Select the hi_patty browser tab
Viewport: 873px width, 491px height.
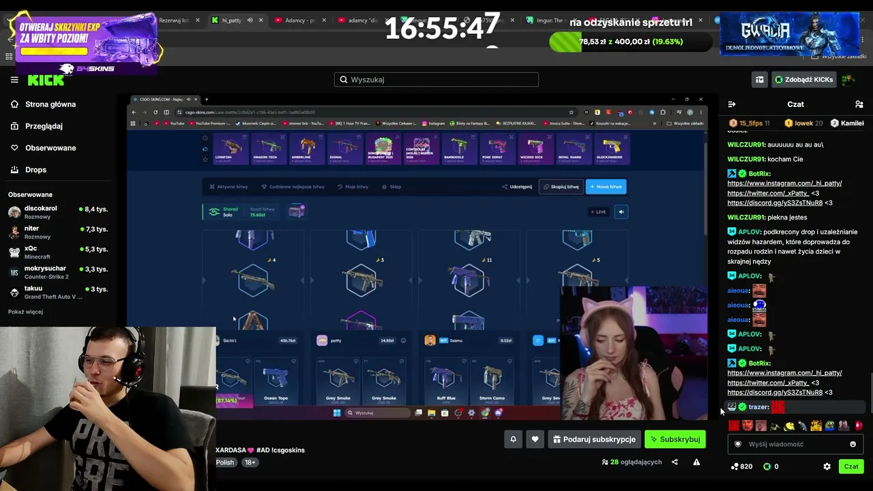(236, 20)
